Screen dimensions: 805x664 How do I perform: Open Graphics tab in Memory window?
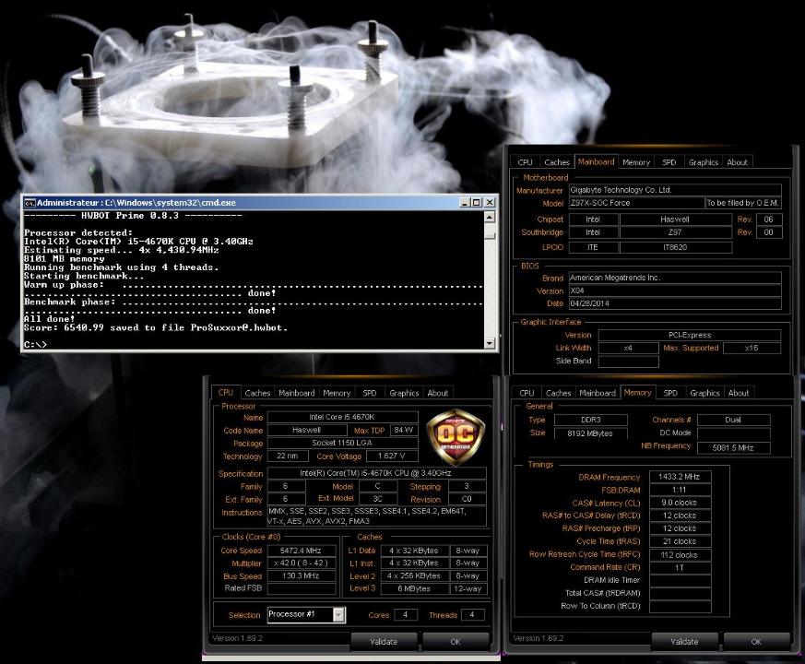pyautogui.click(x=704, y=393)
